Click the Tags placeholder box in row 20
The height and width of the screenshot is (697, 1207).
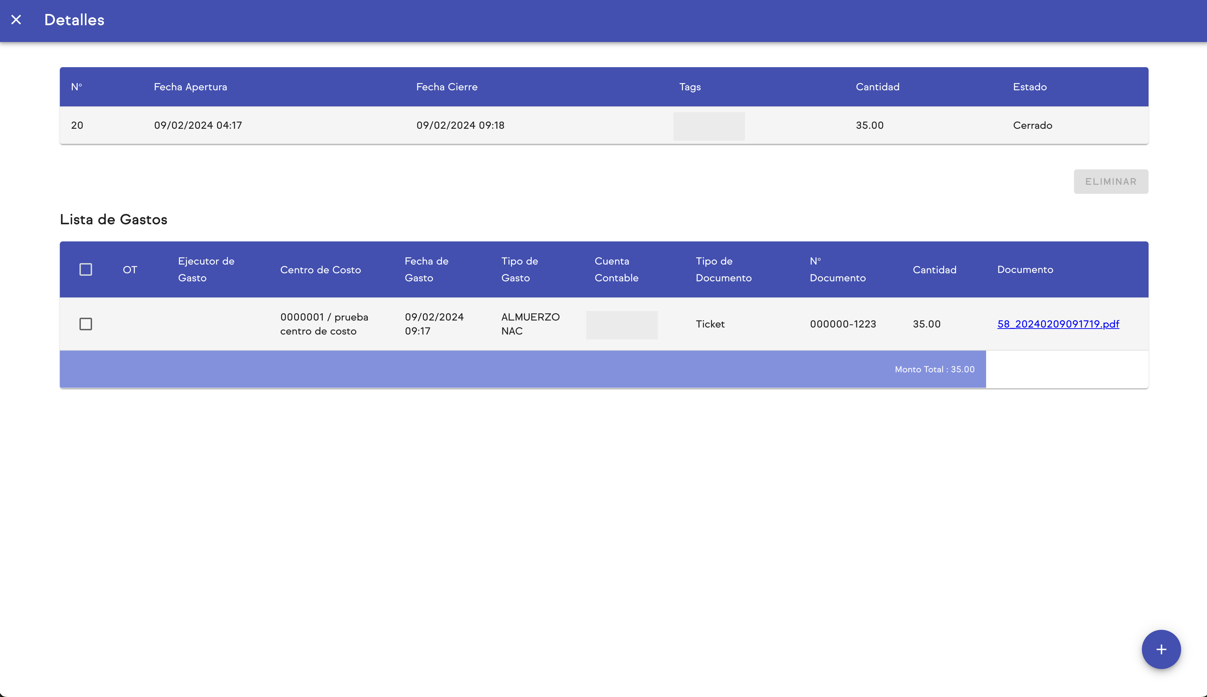[709, 126]
